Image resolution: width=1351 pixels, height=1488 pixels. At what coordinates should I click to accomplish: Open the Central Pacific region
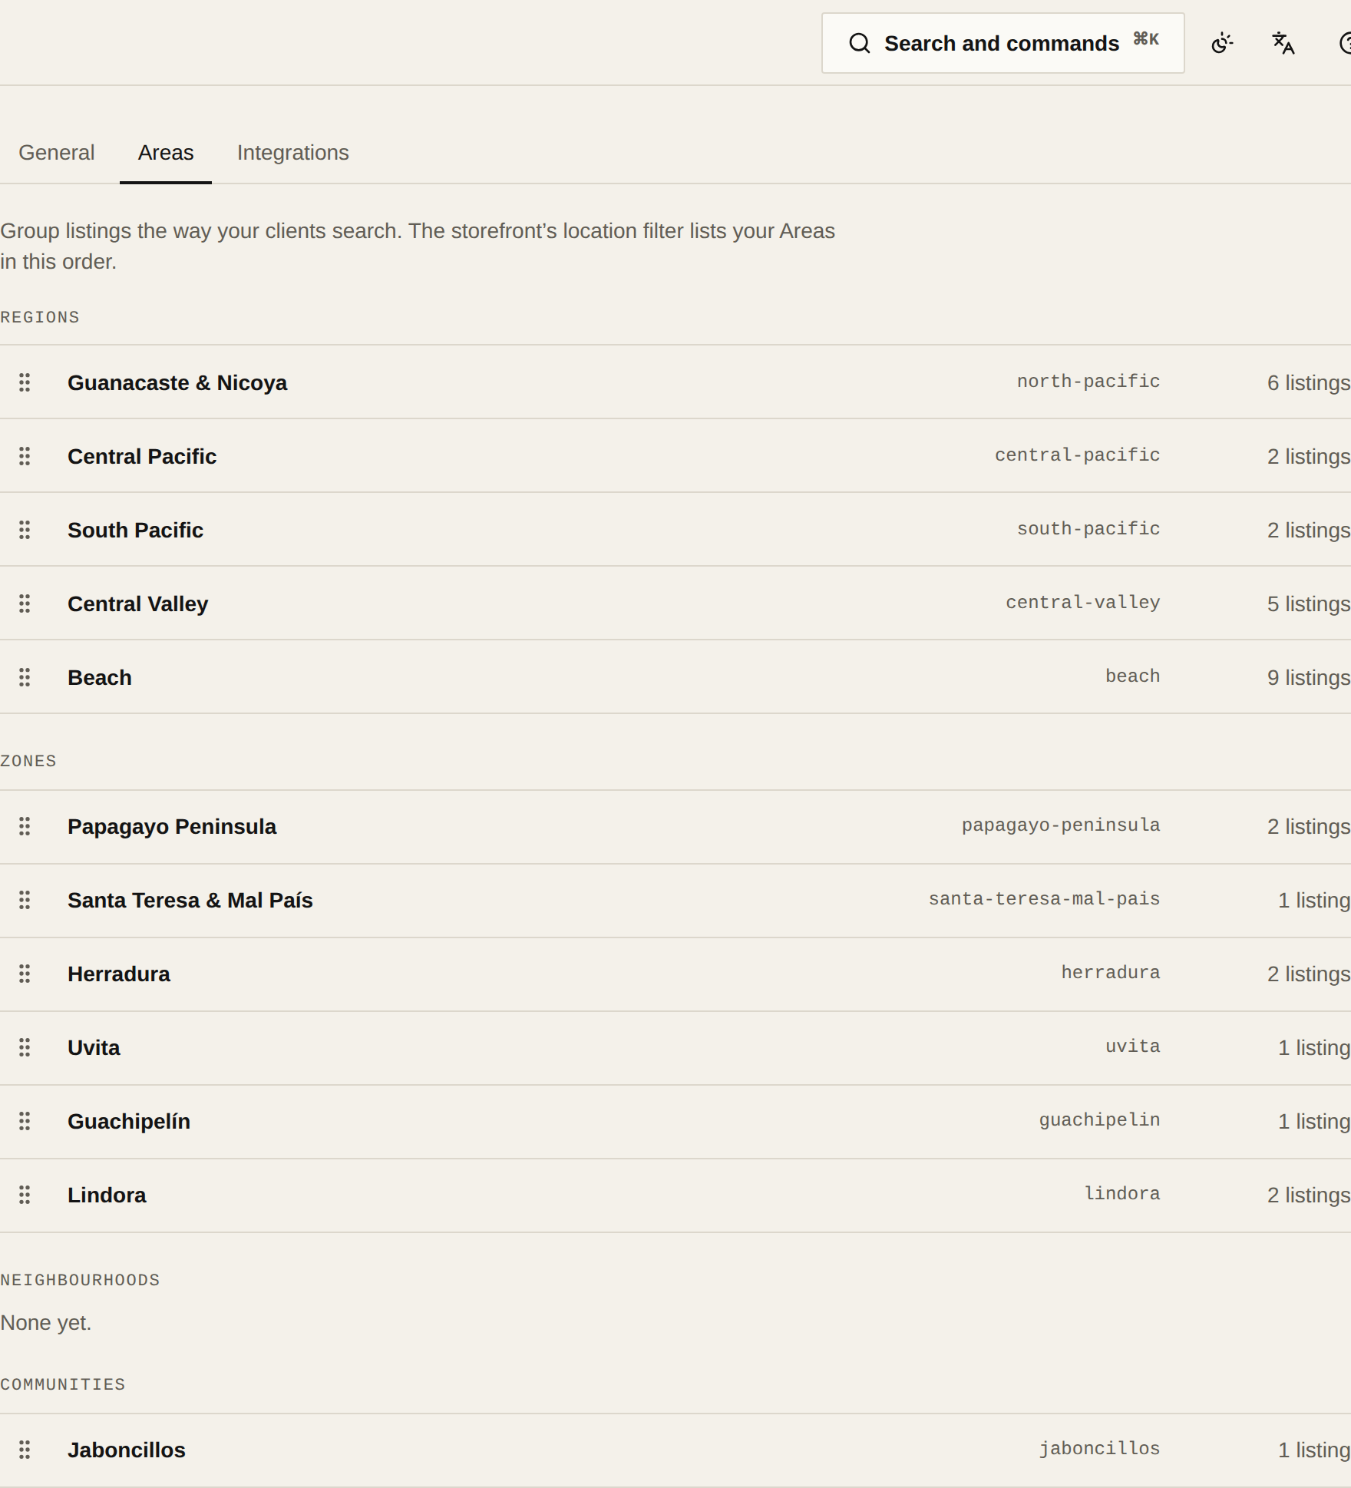tap(142, 456)
